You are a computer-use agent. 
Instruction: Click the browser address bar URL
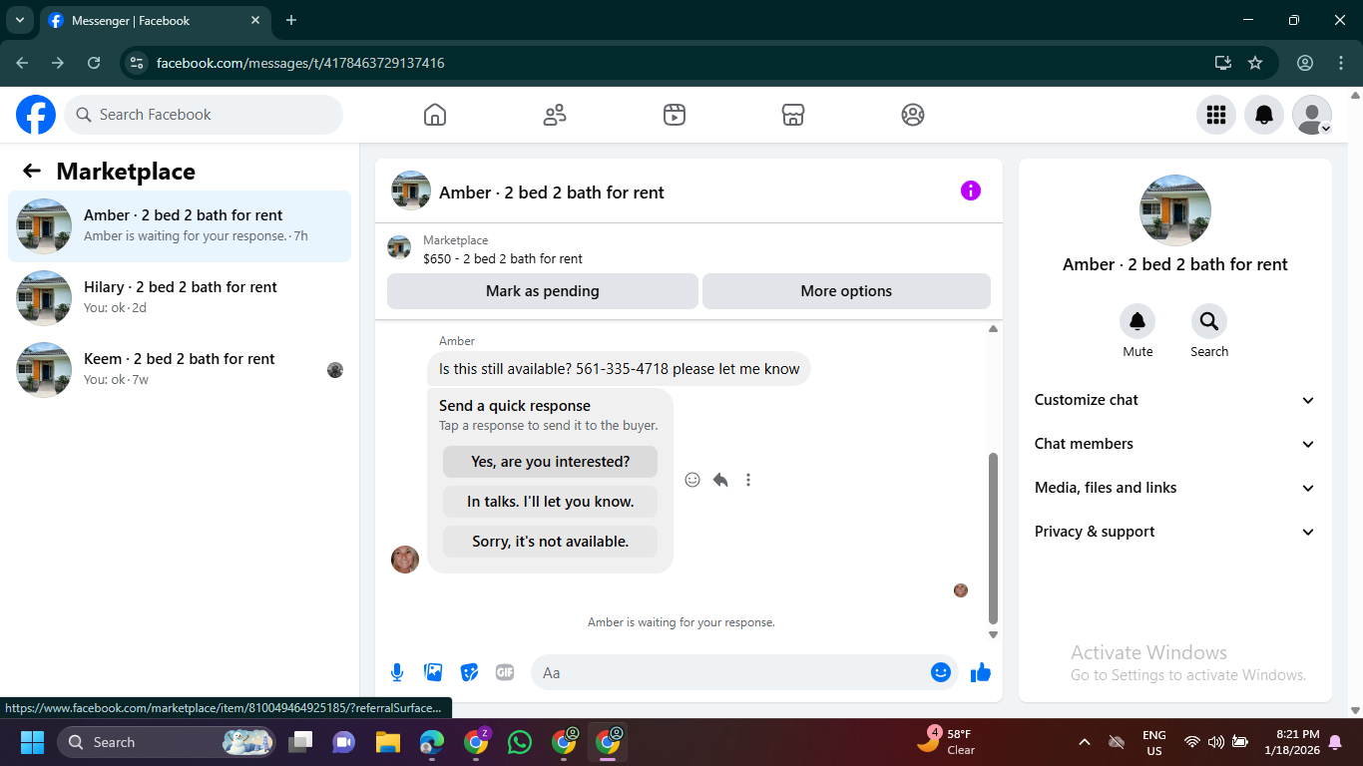(300, 63)
